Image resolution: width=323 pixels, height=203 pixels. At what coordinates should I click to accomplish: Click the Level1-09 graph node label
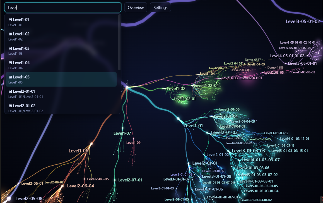click(133, 143)
